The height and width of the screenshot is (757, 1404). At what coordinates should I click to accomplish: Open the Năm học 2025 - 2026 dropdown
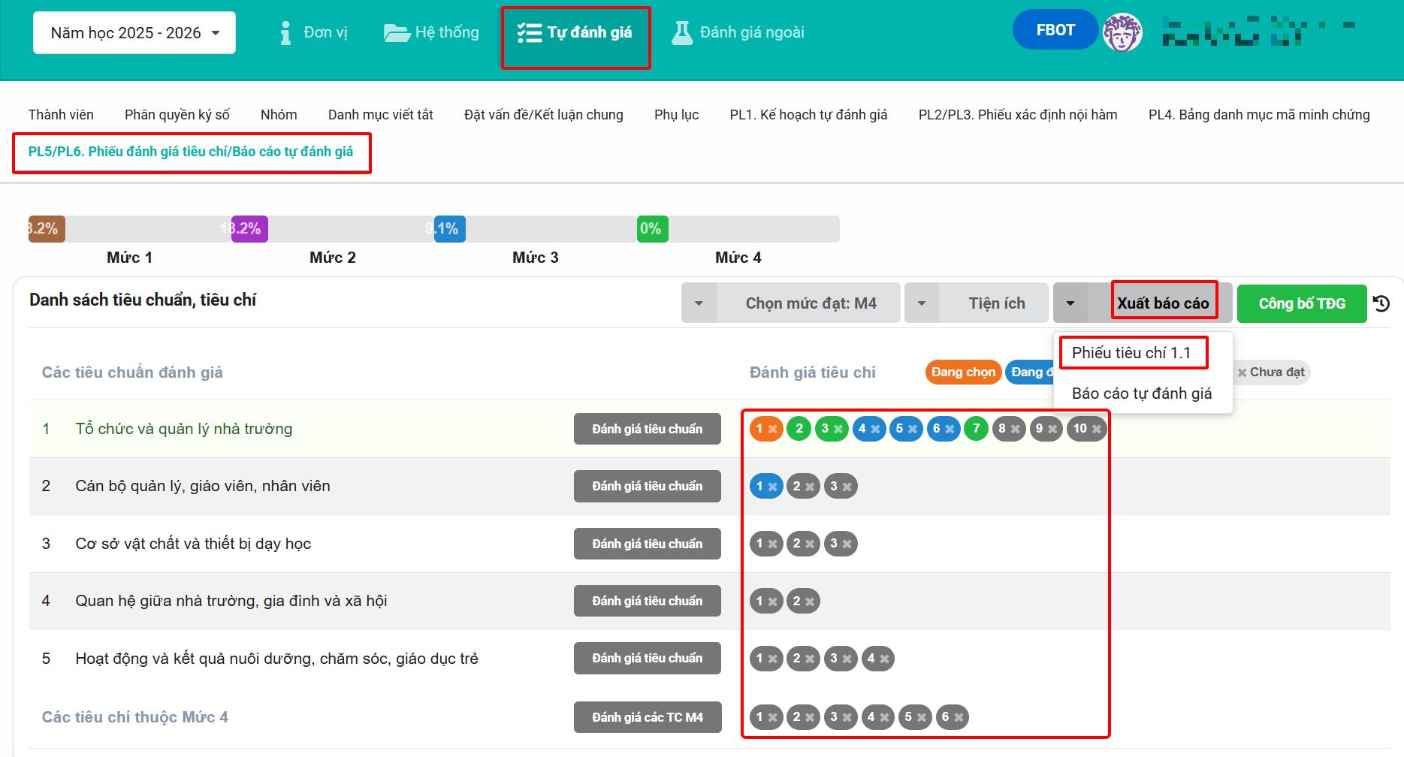(134, 32)
